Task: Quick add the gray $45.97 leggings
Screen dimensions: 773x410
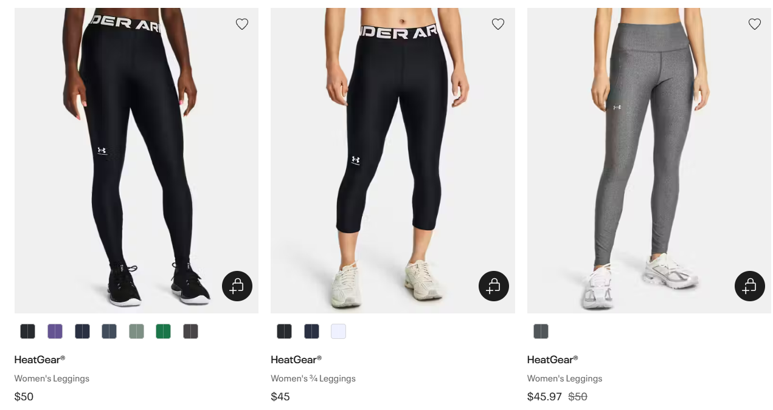Action: (750, 286)
